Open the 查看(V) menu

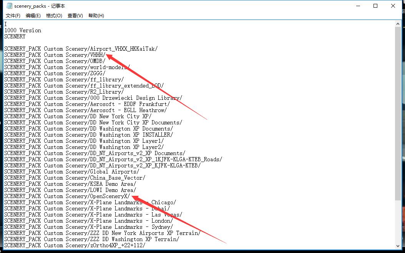pos(75,16)
